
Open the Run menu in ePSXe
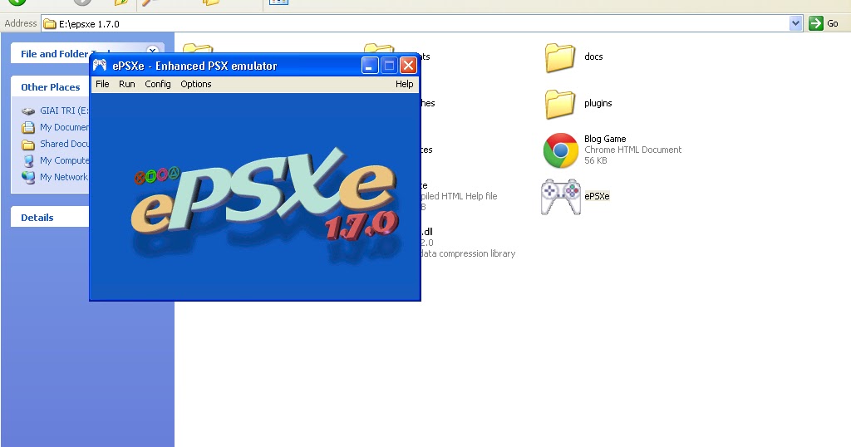pos(127,84)
